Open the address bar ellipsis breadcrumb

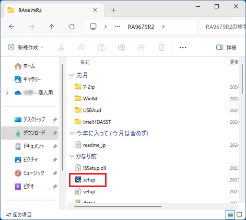tap(118, 27)
